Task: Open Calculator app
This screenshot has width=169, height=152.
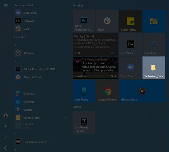Action: point(41,93)
